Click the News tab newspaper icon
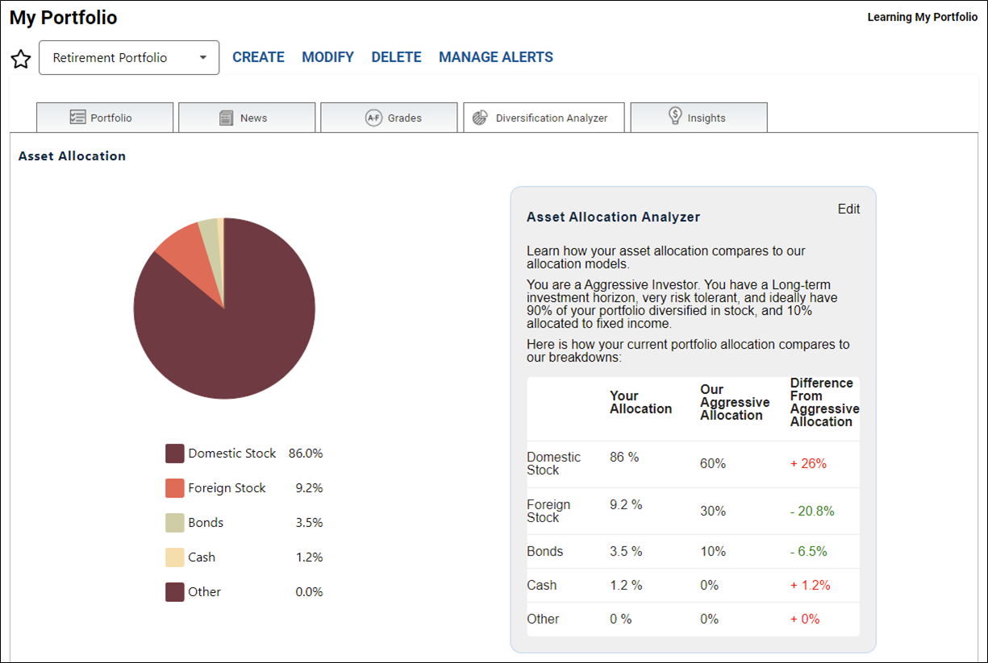 coord(227,118)
